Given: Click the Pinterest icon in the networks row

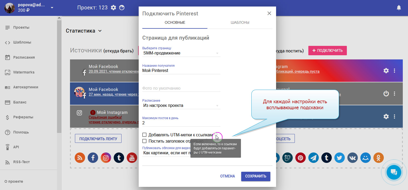Looking at the screenshot, I should 301,158.
